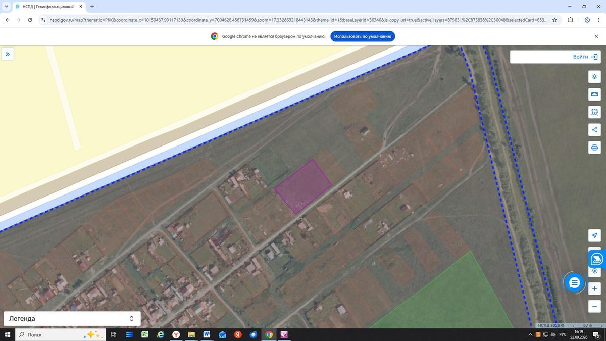The width and height of the screenshot is (606, 341).
Task: Launch Excel from the taskbar
Action: click(145, 334)
